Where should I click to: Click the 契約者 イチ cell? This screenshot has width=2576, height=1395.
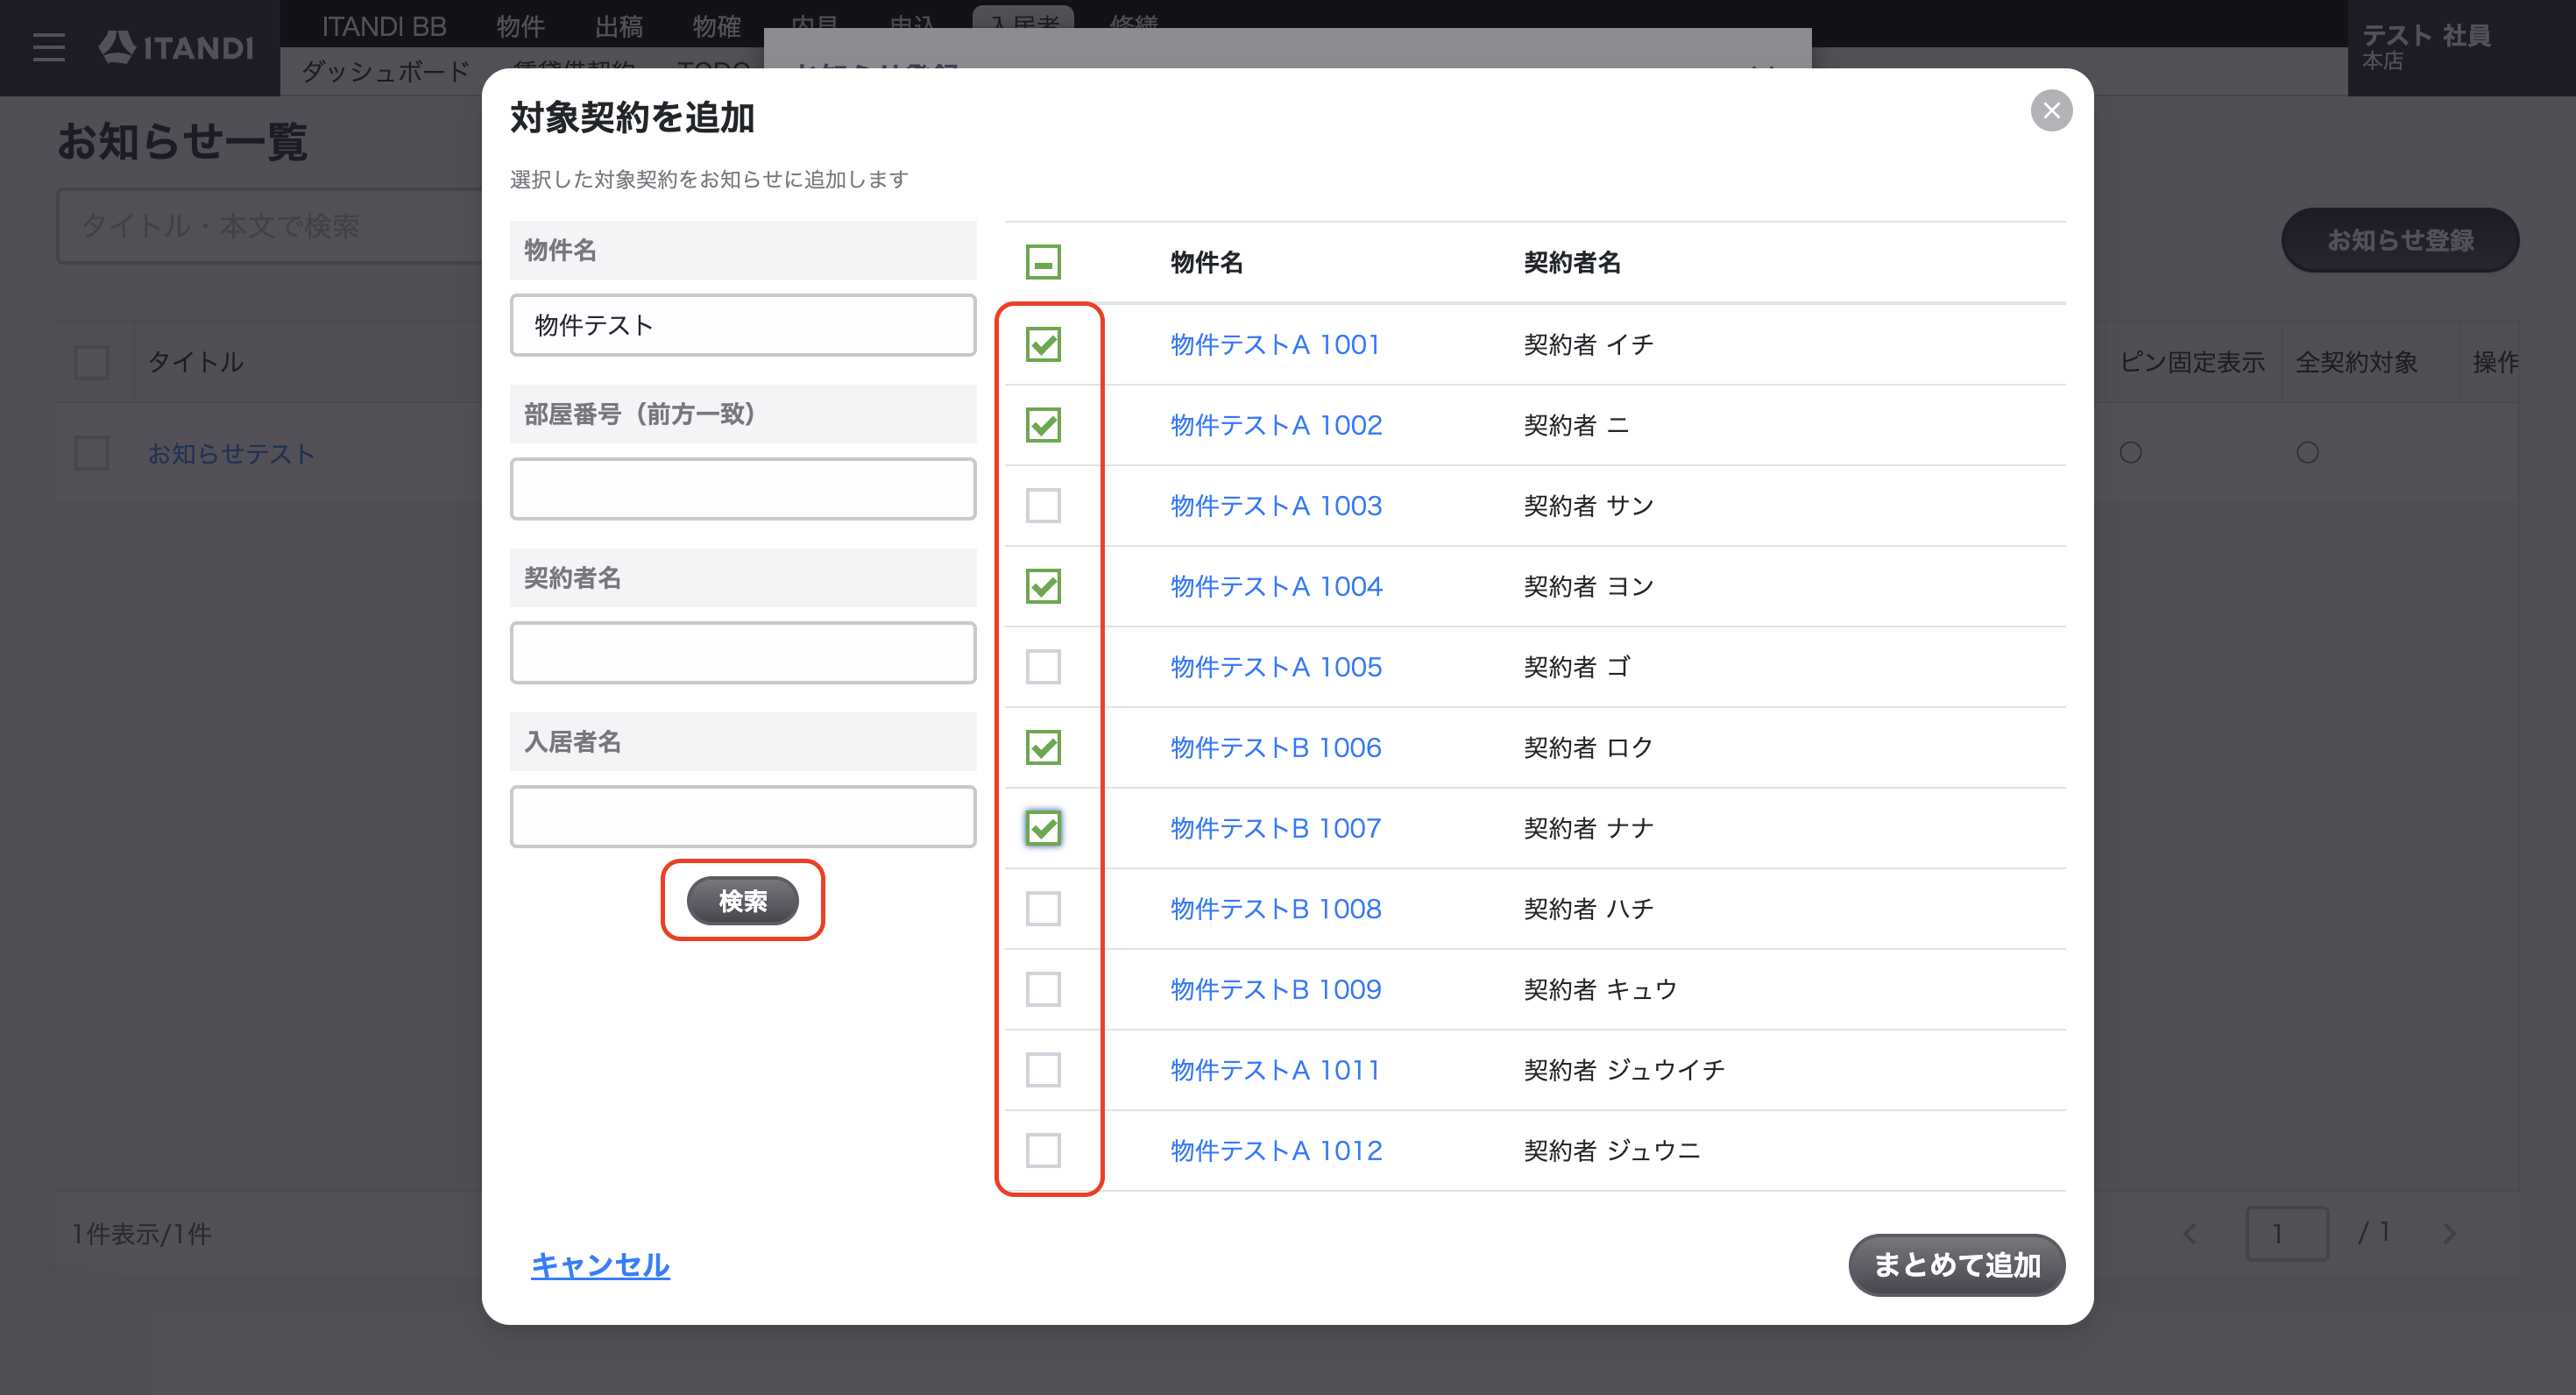pyautogui.click(x=1588, y=344)
